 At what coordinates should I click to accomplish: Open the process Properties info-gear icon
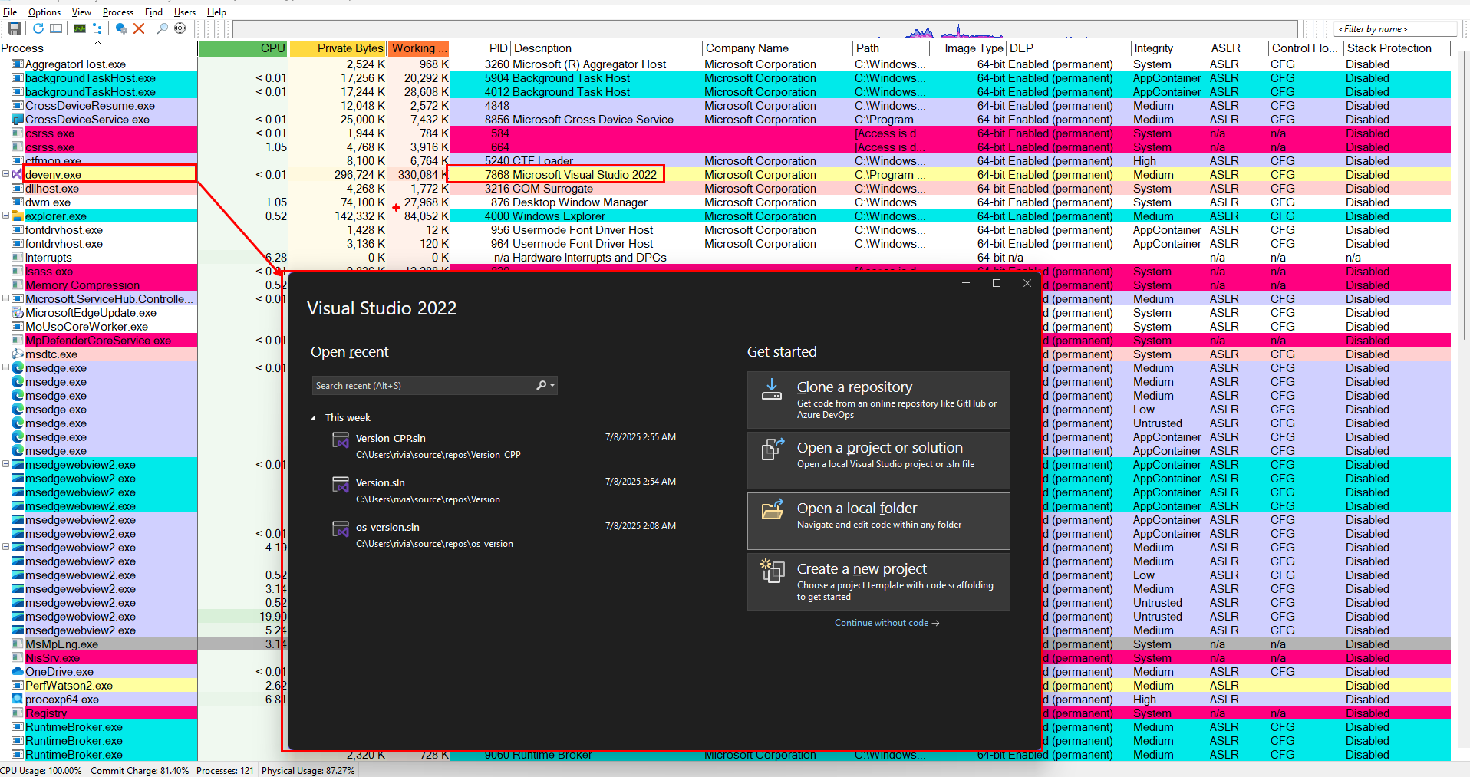click(x=120, y=28)
